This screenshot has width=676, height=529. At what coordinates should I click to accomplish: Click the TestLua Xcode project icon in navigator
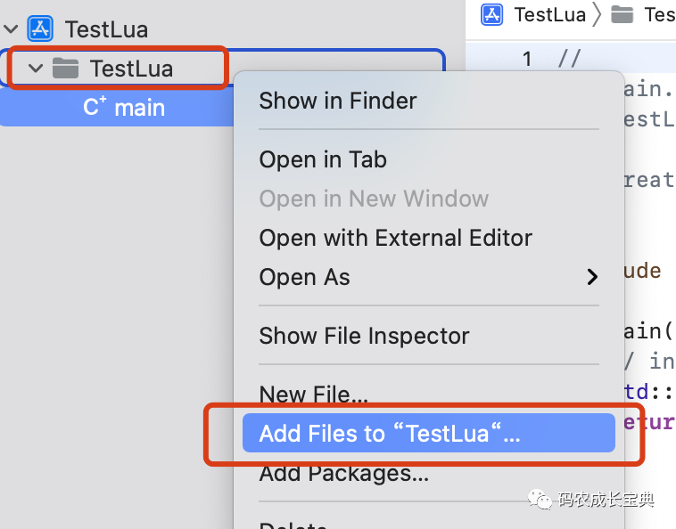click(x=40, y=29)
